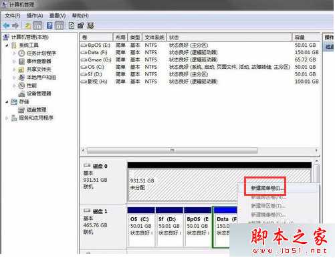Collapse the 存储 tree node

point(7,102)
